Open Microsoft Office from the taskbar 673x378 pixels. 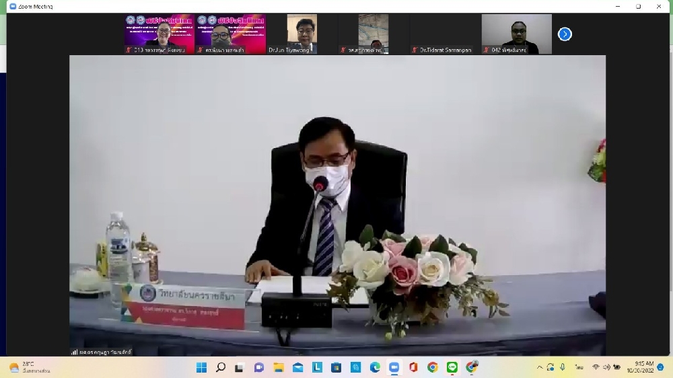point(413,367)
